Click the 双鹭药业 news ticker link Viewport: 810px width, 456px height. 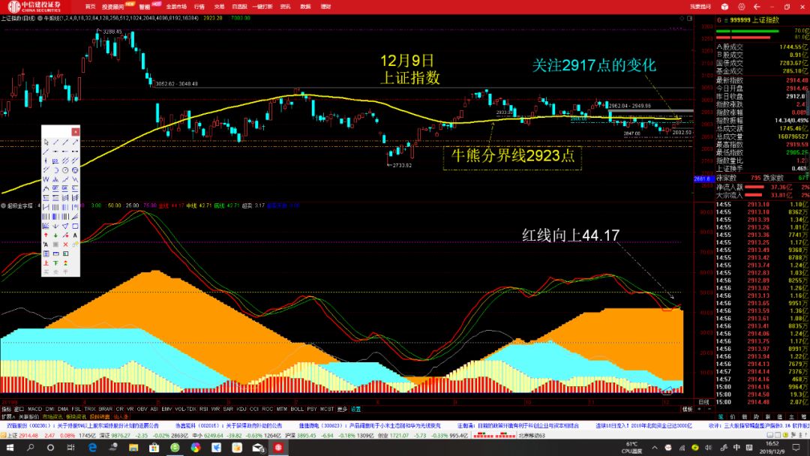pyautogui.click(x=82, y=426)
